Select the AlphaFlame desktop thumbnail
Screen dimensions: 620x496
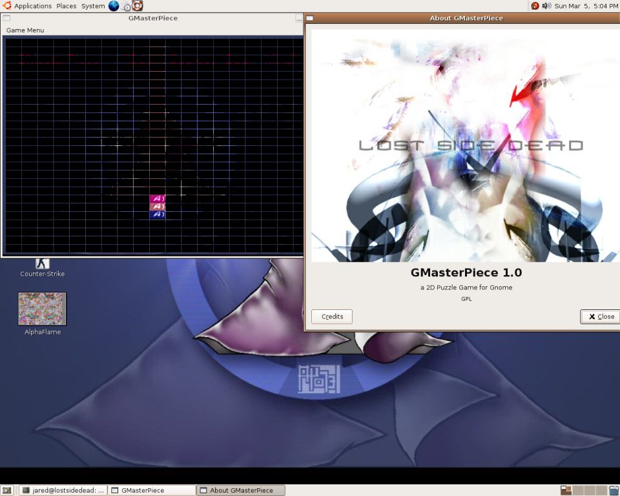(x=42, y=309)
